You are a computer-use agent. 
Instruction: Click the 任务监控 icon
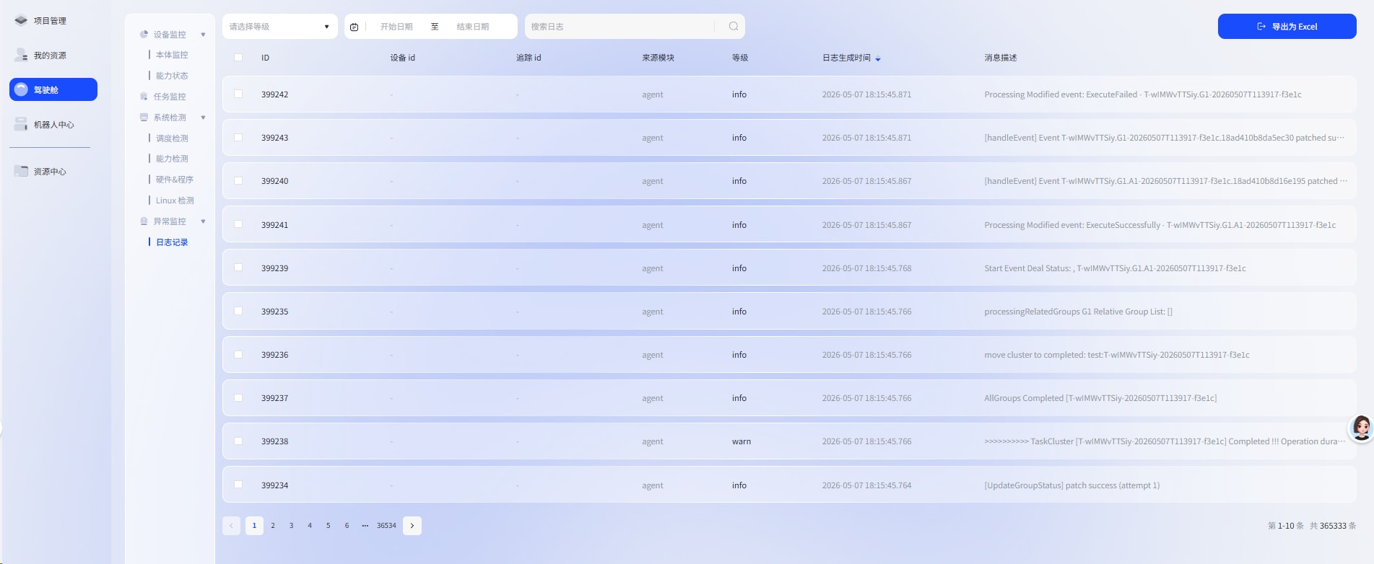144,96
